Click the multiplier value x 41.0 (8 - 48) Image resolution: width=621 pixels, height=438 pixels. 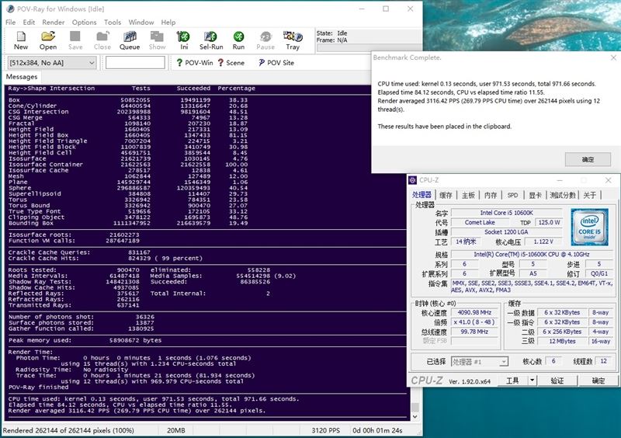[474, 322]
